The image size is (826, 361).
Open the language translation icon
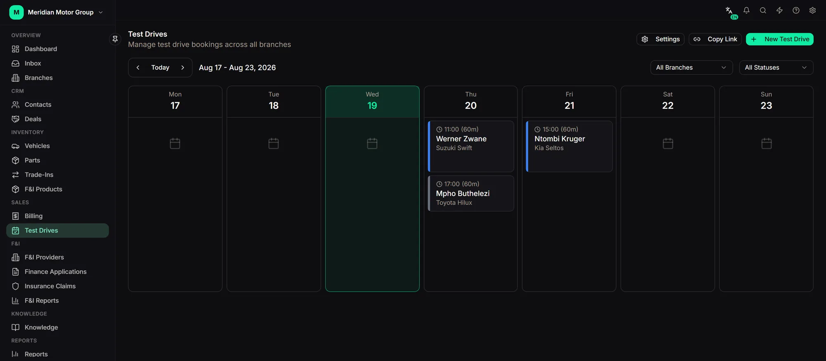729,11
